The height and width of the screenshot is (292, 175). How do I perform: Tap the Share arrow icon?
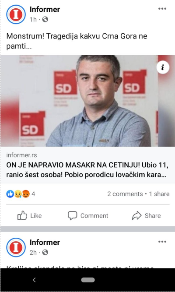[137, 216]
